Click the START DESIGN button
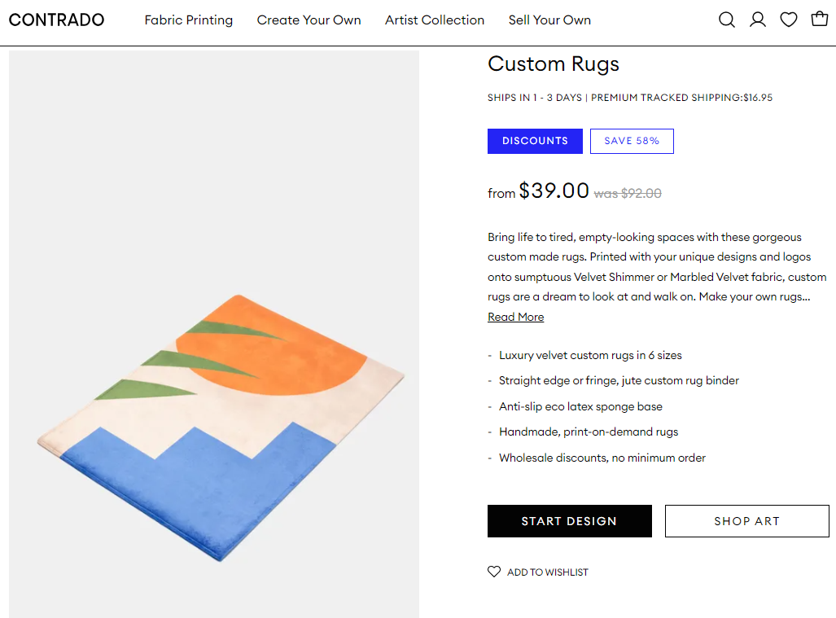Viewport: 836px width, 618px height. click(x=569, y=520)
